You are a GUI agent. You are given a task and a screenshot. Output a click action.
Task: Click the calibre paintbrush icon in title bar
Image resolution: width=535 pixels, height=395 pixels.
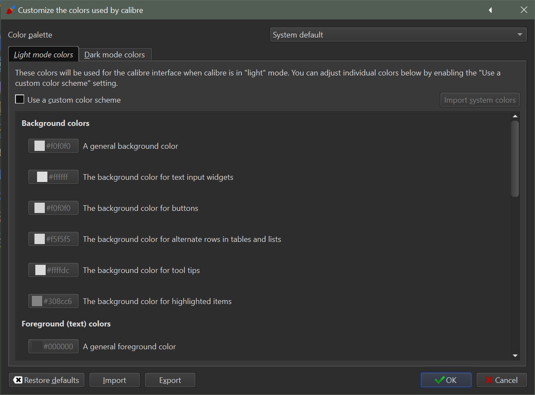(11, 10)
